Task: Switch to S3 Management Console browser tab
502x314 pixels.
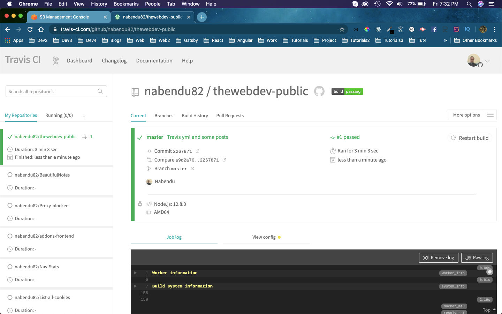Action: 69,17
